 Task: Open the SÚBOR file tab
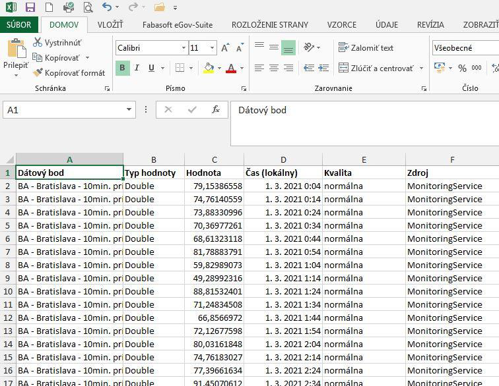click(x=18, y=24)
